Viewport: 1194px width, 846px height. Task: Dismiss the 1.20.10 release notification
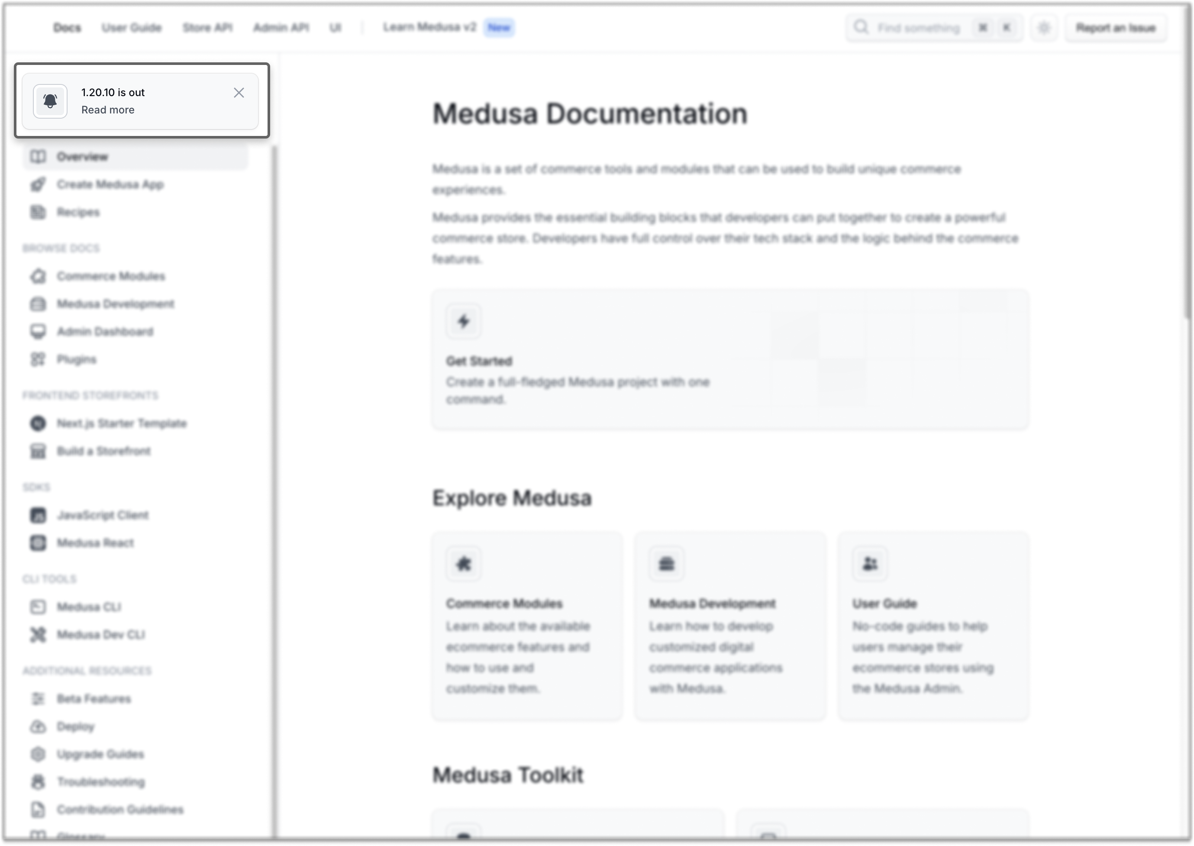(x=239, y=93)
